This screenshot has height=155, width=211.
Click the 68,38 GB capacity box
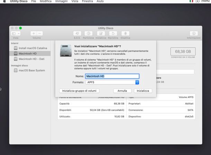pyautogui.click(x=183, y=51)
